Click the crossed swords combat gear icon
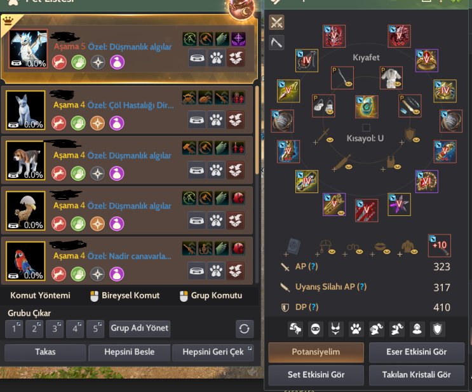This screenshot has height=392, width=472. [276, 22]
